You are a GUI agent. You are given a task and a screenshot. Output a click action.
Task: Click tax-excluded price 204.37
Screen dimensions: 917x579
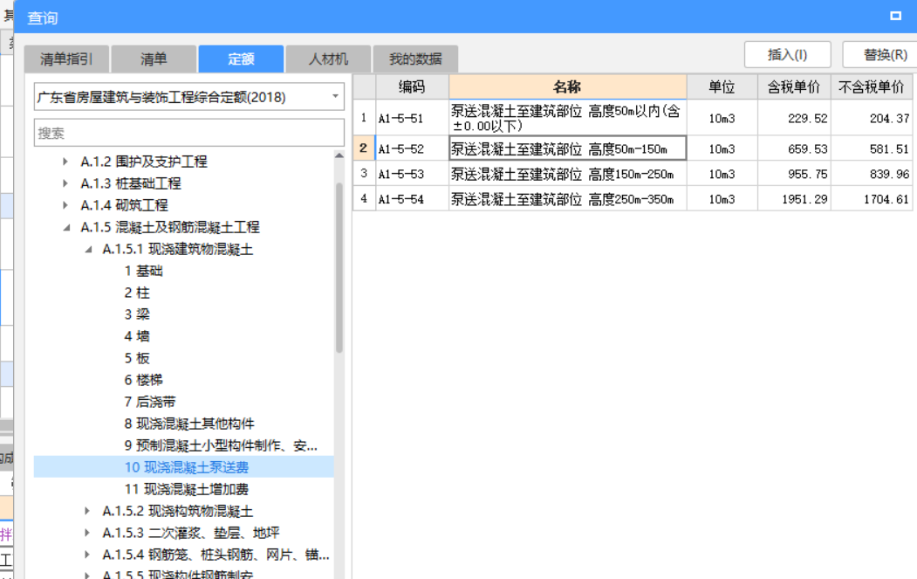click(x=872, y=118)
